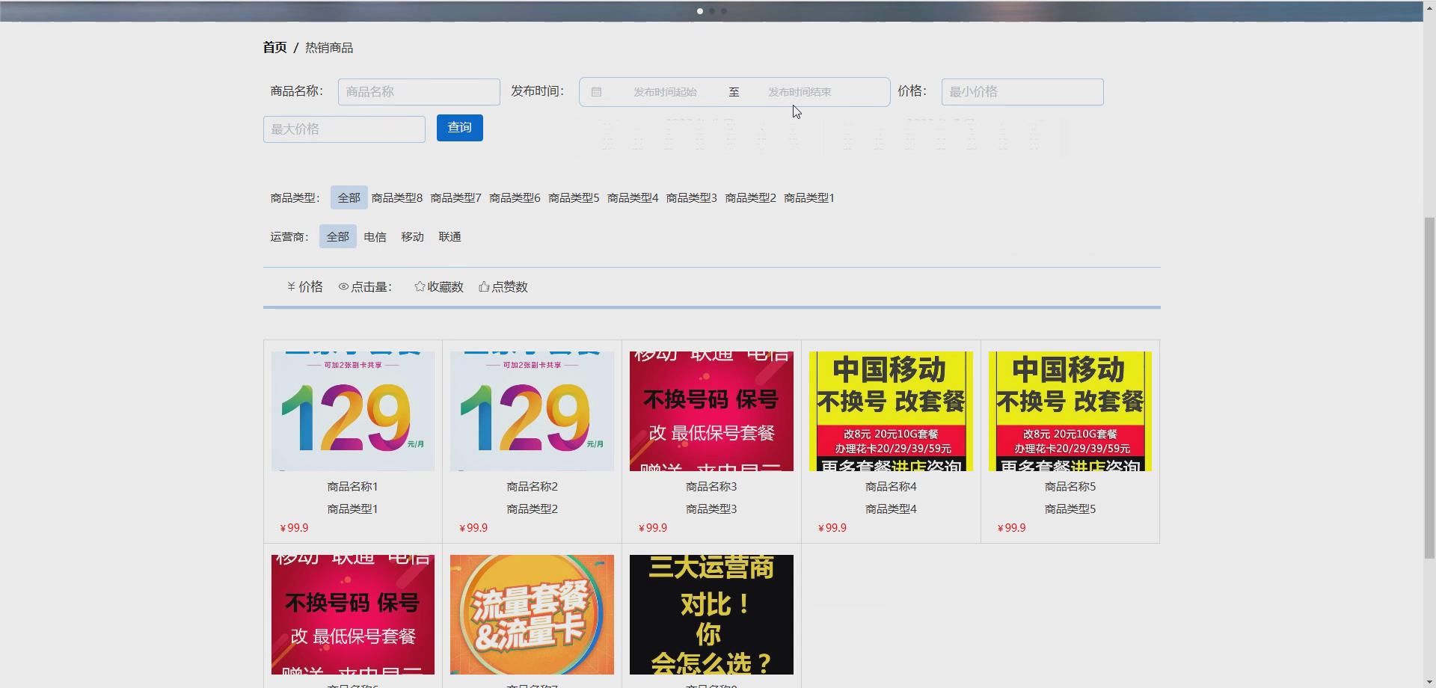The height and width of the screenshot is (688, 1436).
Task: Click the 首页 breadcrumb link
Action: pos(274,47)
